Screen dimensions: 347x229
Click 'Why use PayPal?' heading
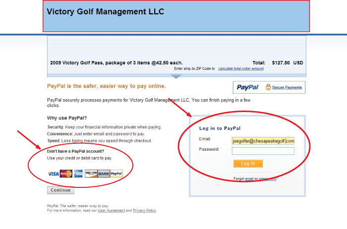[67, 118]
